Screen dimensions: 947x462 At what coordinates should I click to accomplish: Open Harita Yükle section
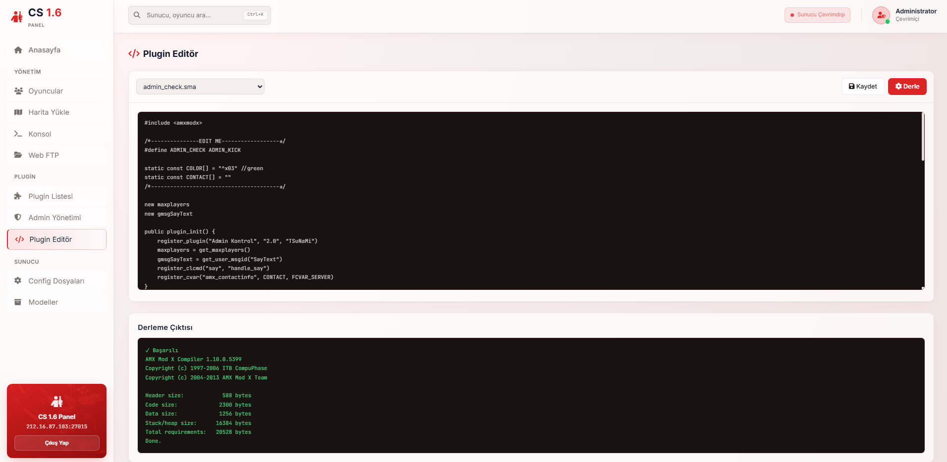(56, 112)
